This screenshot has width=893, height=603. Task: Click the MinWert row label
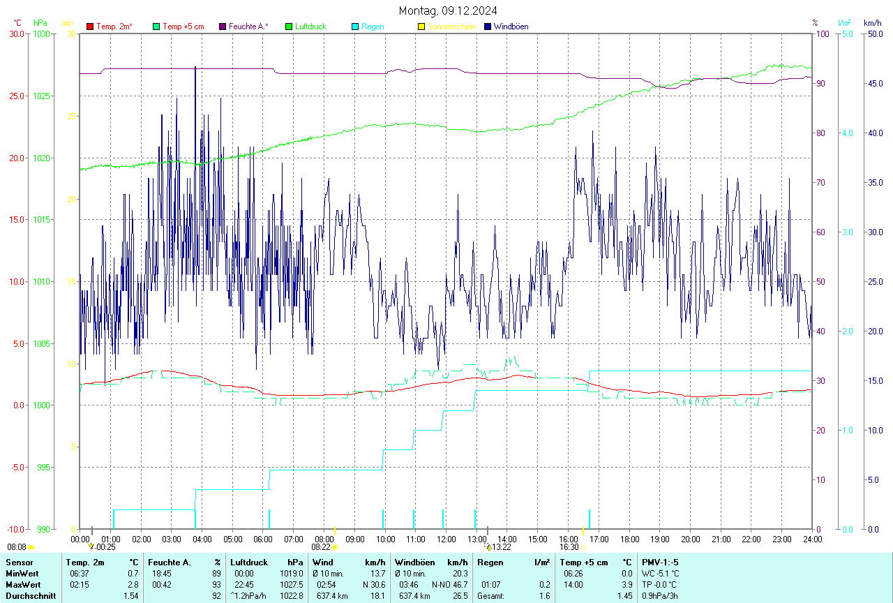coord(22,573)
